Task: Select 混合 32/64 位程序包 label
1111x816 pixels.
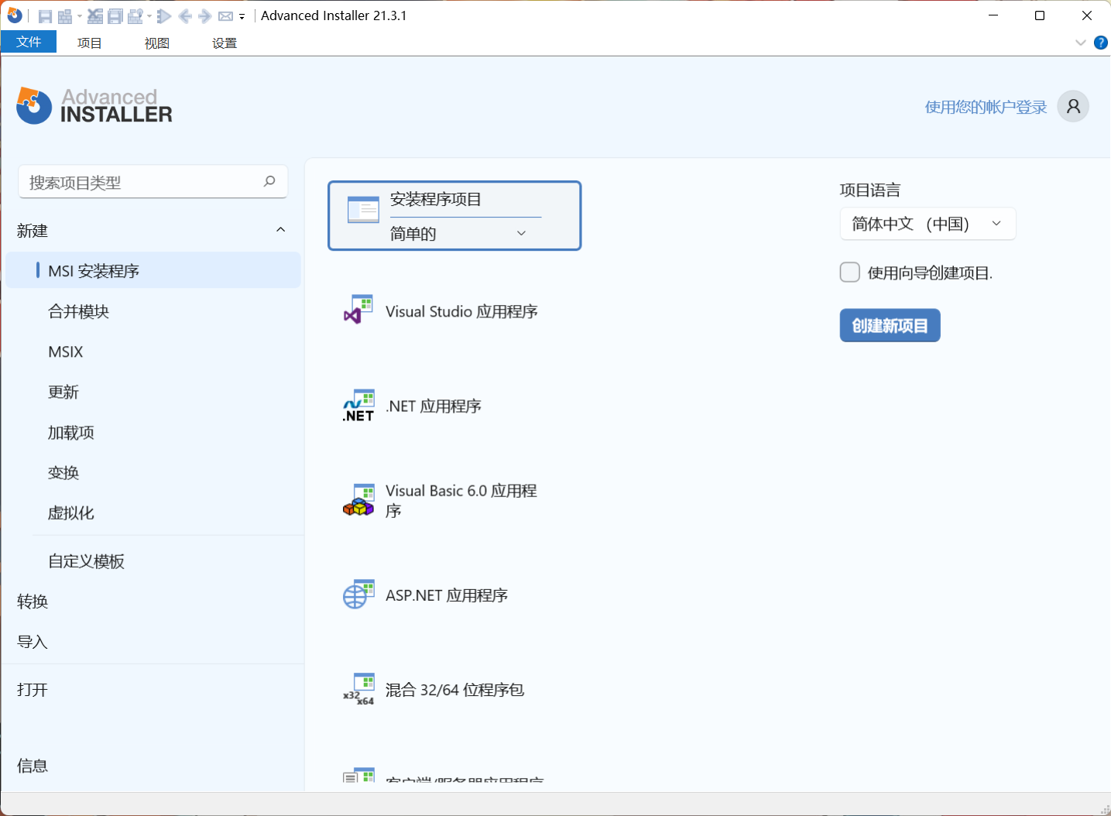Action: tap(454, 690)
